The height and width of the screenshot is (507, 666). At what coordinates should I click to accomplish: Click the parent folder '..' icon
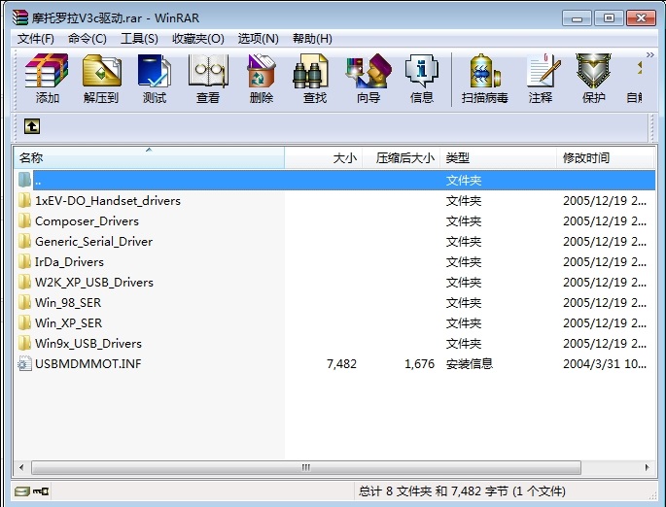click(24, 180)
